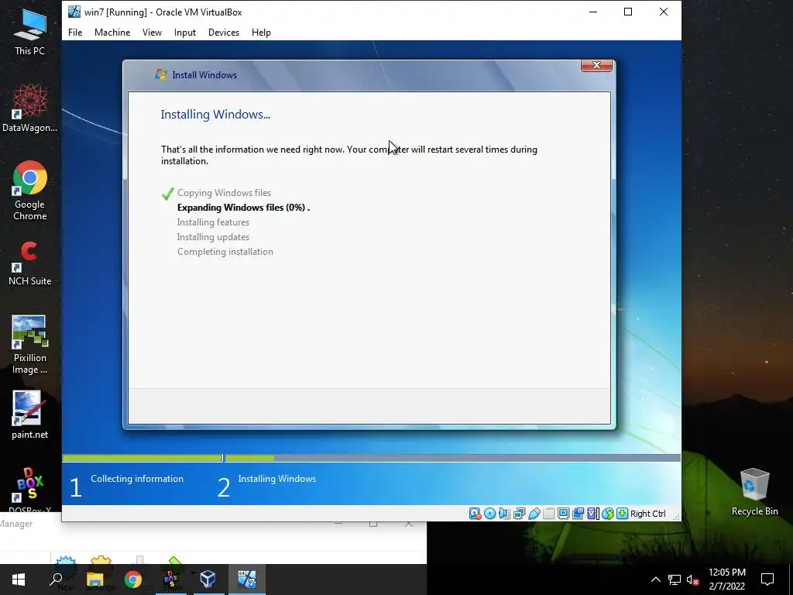Select the Google Chrome desktop shortcut
Viewport: 793px width, 595px height.
[x=30, y=191]
